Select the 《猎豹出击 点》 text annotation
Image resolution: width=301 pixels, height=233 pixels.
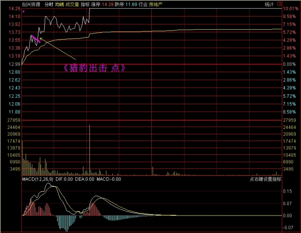[94, 68]
